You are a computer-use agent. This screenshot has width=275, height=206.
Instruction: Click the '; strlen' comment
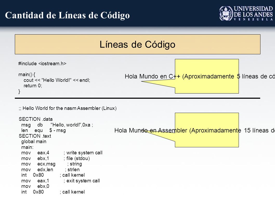[x=72, y=170]
